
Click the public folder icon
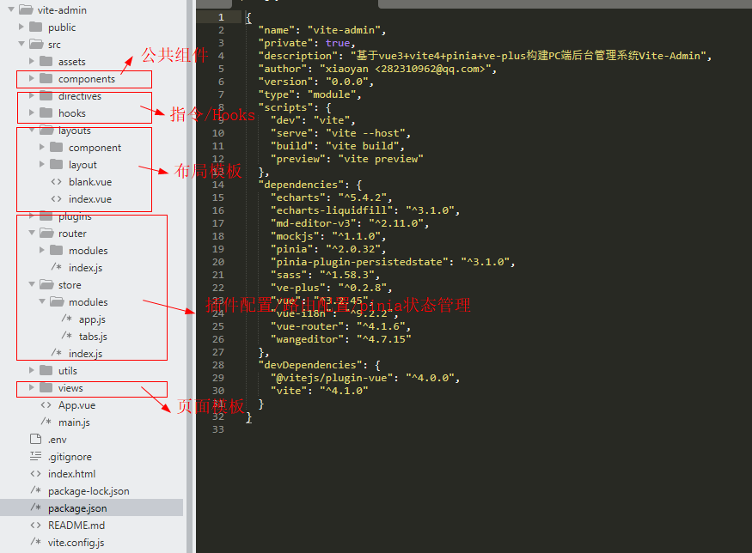pos(35,27)
